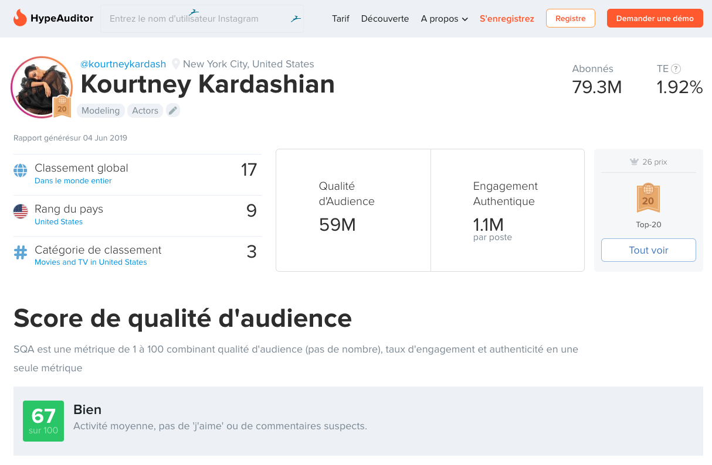Click the Abonnés 79.3M value
Viewport: 712px width, 465px height.
tap(596, 87)
